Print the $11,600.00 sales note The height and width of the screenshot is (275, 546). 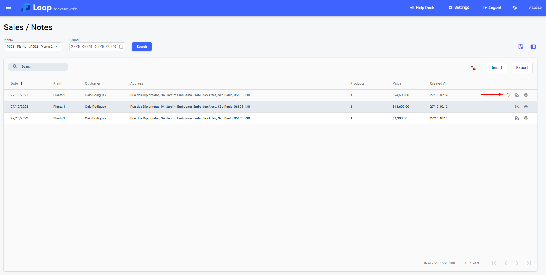[x=525, y=107]
